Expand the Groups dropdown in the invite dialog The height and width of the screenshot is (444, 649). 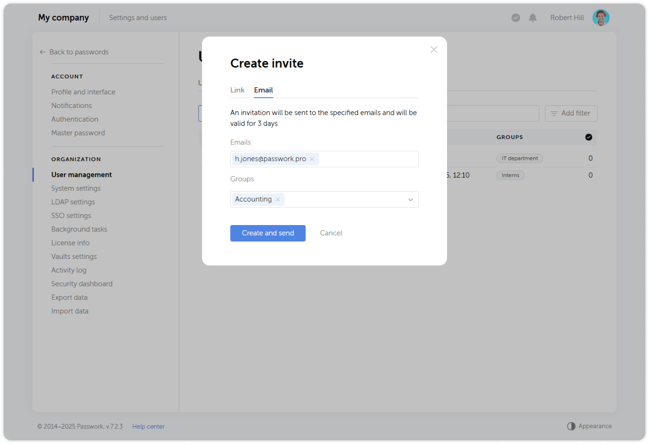click(x=411, y=199)
